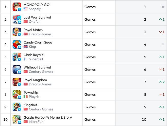Click the MONOPOLY GO! app icon
167x126 pixels.
(x=17, y=7)
